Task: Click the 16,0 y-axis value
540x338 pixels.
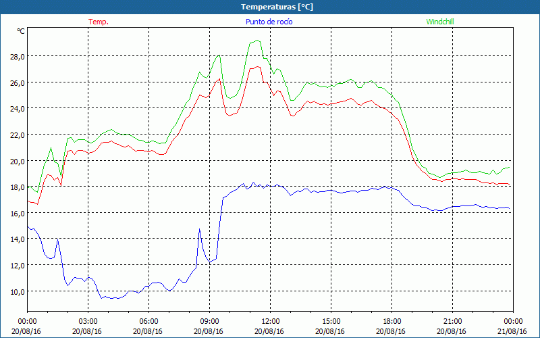Action: coord(18,213)
